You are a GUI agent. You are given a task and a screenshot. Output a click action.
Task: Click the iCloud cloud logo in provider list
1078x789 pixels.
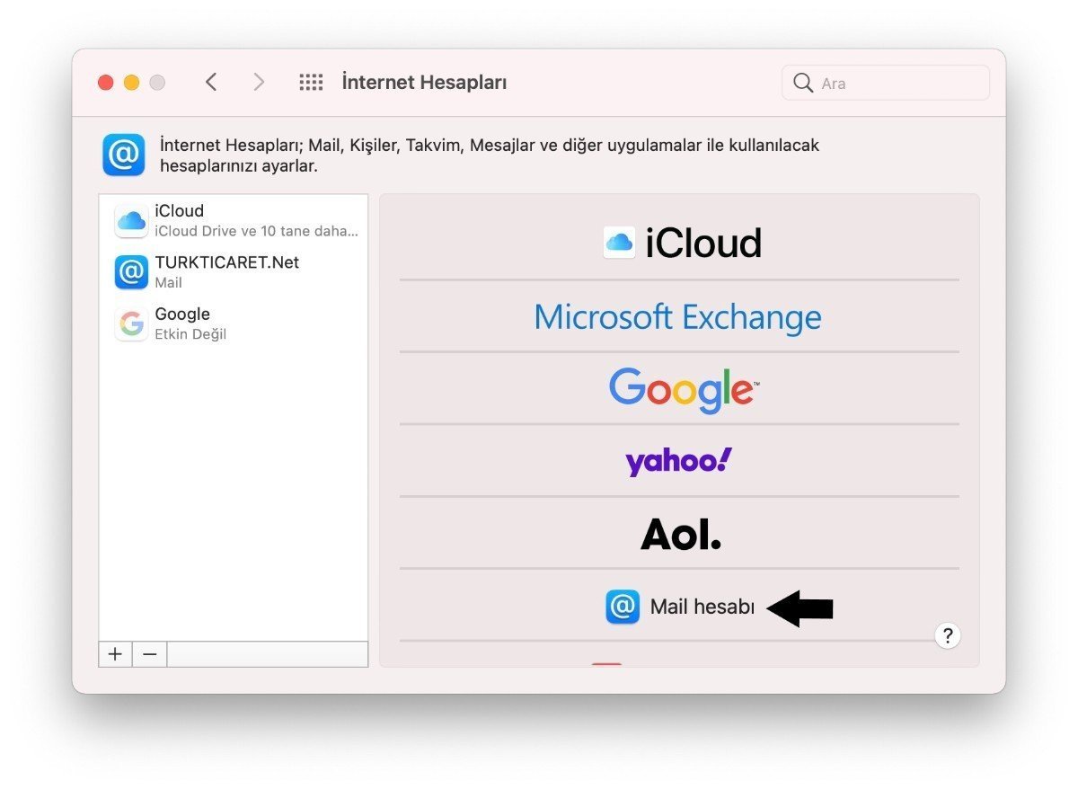point(619,241)
